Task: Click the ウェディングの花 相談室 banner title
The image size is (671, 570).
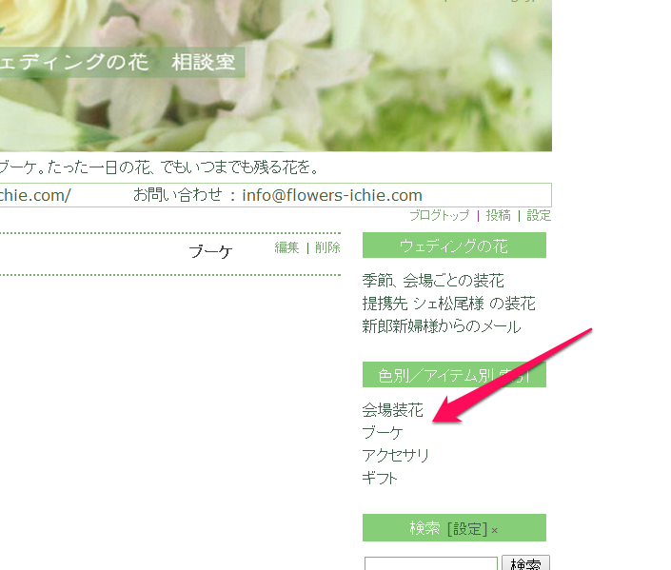Action: click(x=119, y=63)
